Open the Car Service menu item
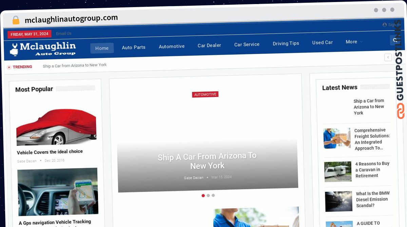Image resolution: width=407 pixels, height=227 pixels. point(247,44)
